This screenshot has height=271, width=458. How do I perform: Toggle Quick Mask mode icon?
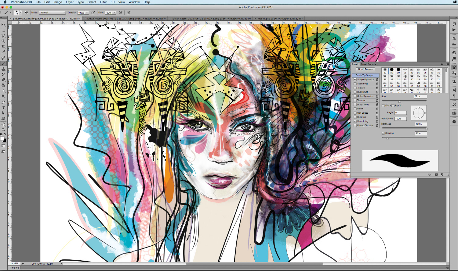pos(3,146)
